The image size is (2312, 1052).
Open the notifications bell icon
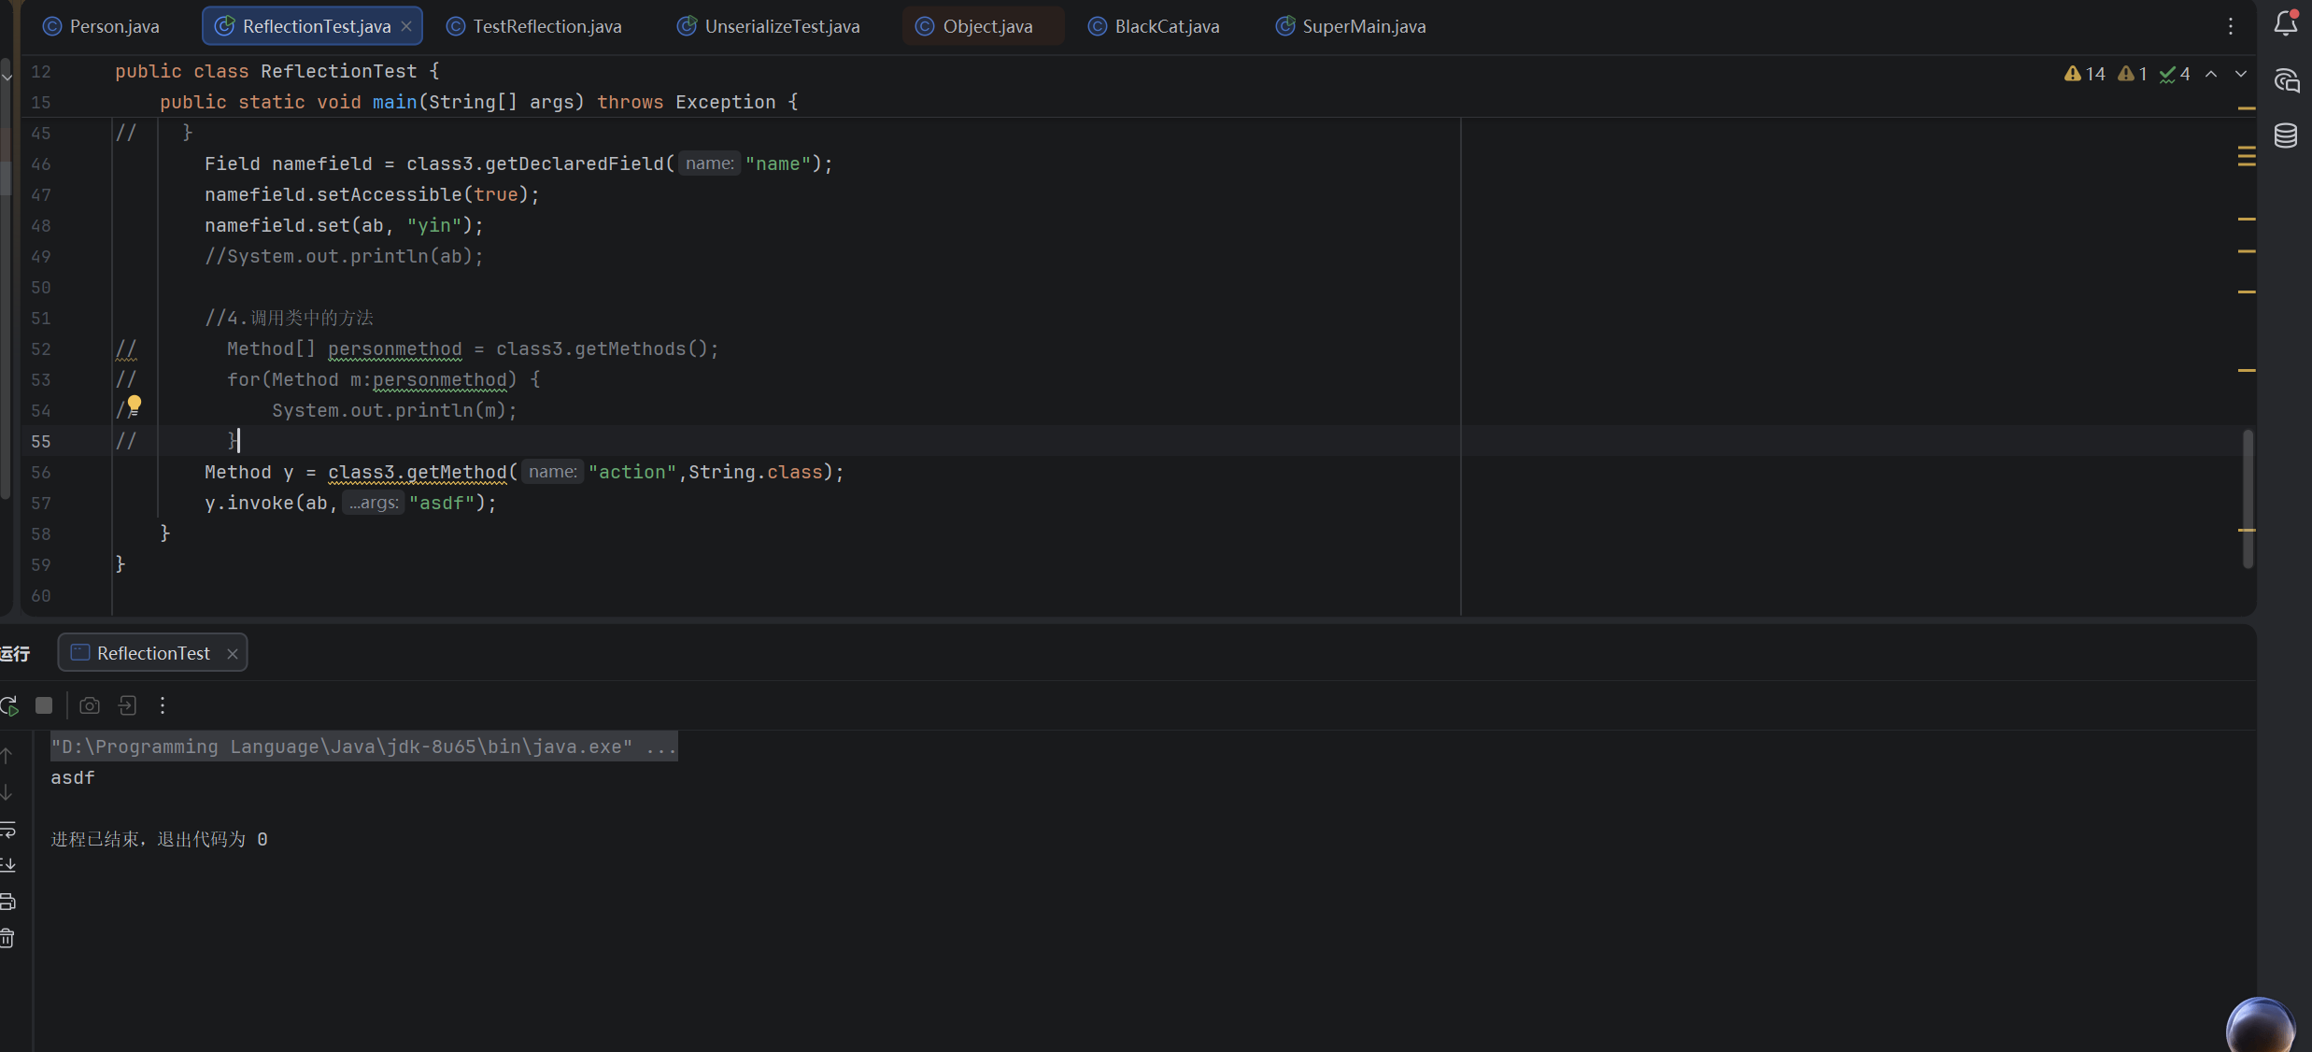point(2286,22)
